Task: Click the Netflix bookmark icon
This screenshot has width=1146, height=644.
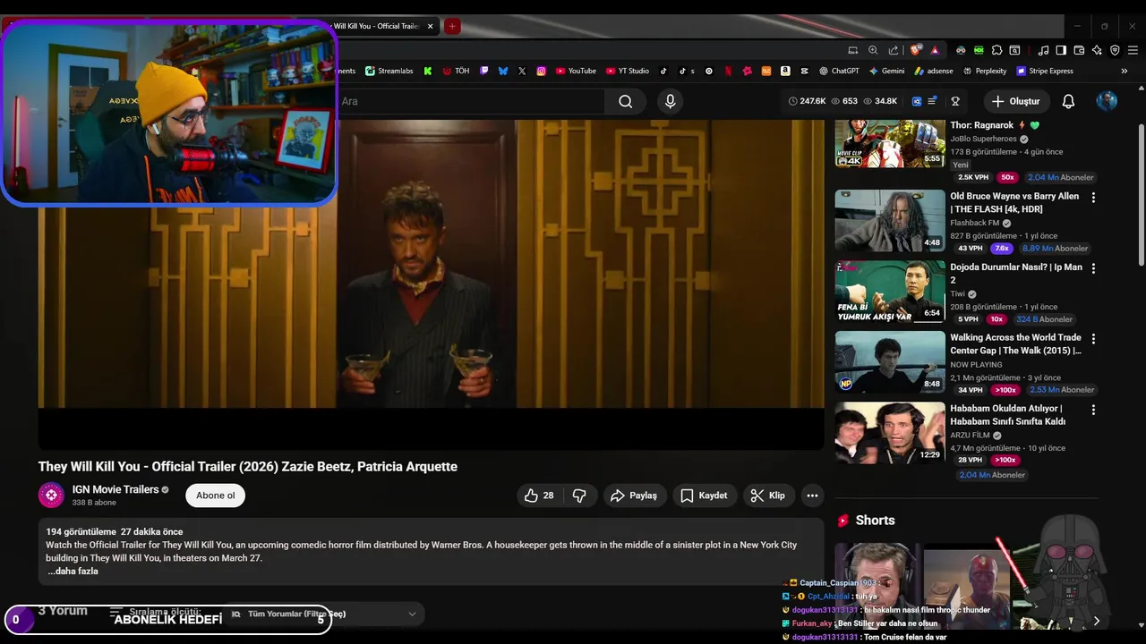Action: [x=728, y=71]
